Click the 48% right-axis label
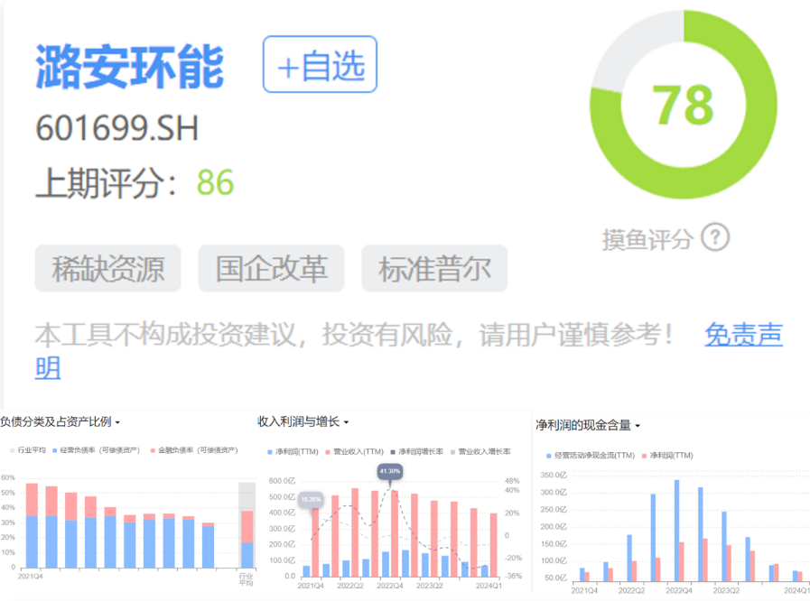 coord(512,481)
